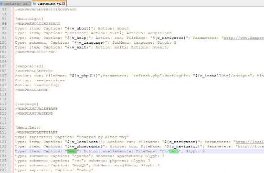Viewport: 264px width, 173px height.
Task: Click the ";WAMPMENURIGHTSTART" comment line
Action: pyautogui.click(x=38, y=24)
